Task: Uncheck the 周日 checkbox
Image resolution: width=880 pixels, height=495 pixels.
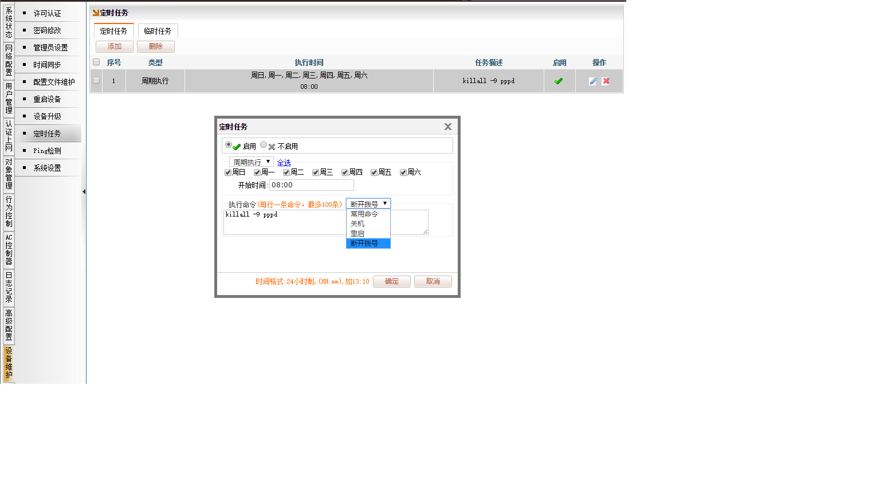Action: [228, 172]
